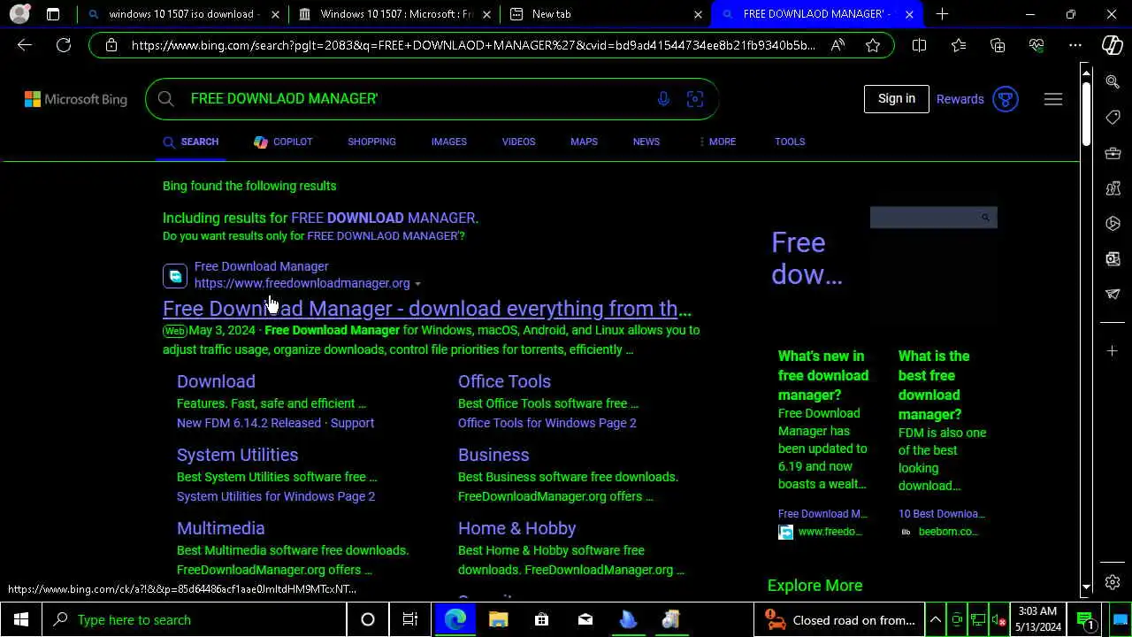Viewport: 1132px width, 637px height.
Task: Open the Business sitelink
Action: tap(493, 455)
